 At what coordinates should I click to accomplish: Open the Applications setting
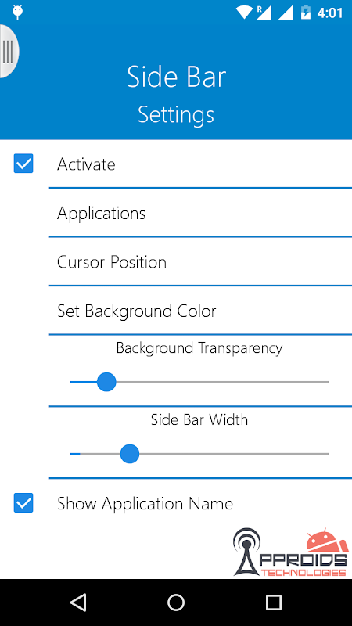(x=200, y=213)
